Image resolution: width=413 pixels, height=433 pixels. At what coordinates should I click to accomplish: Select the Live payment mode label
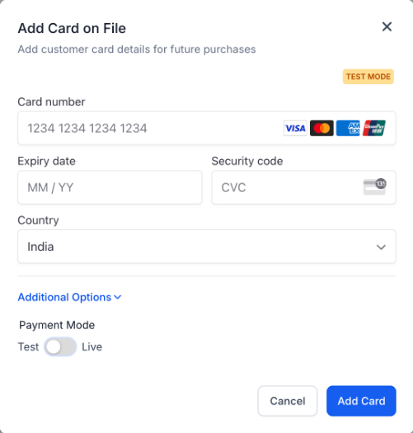click(92, 347)
